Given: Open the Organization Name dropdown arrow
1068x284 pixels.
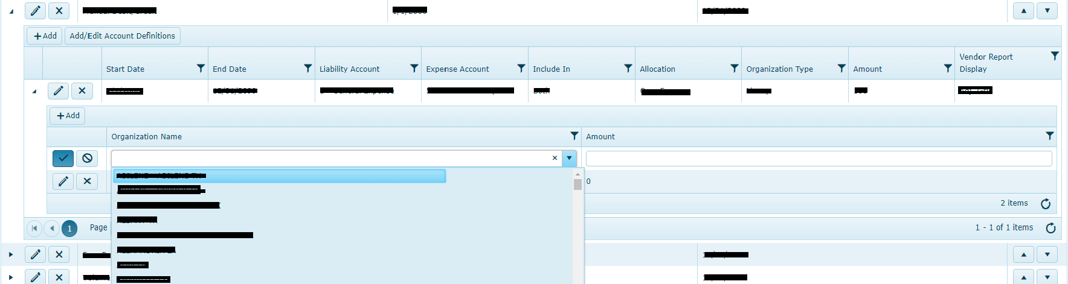Looking at the screenshot, I should (569, 158).
